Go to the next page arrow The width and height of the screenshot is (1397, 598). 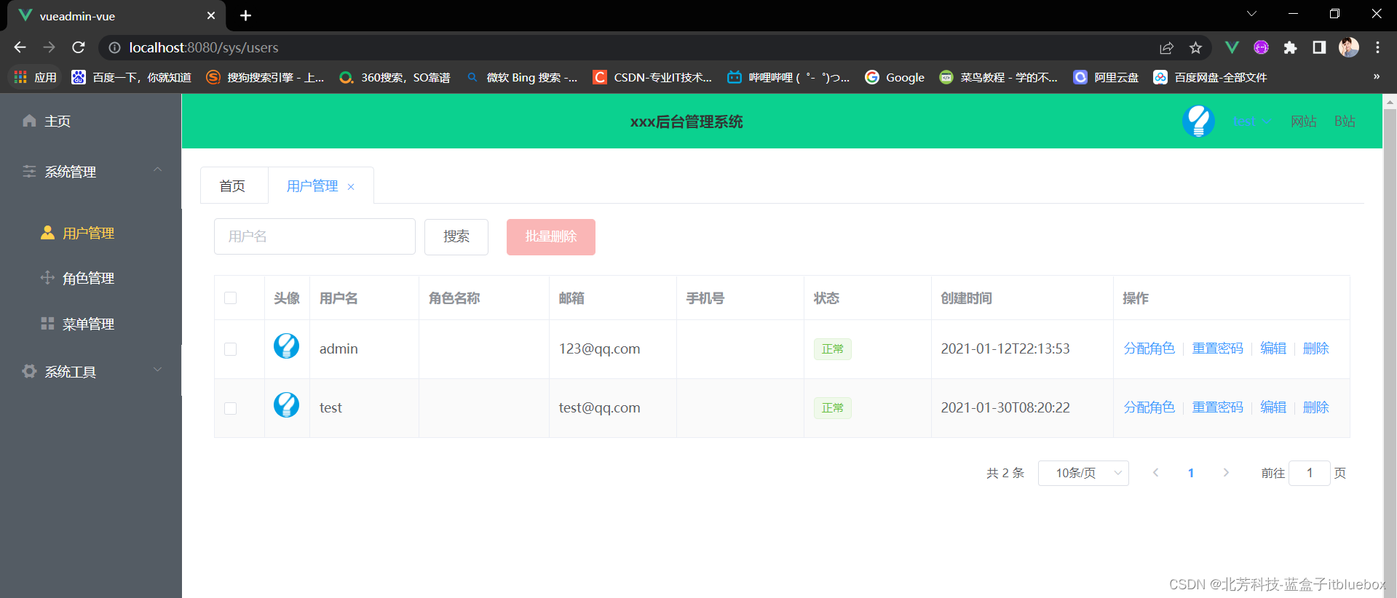(1226, 473)
